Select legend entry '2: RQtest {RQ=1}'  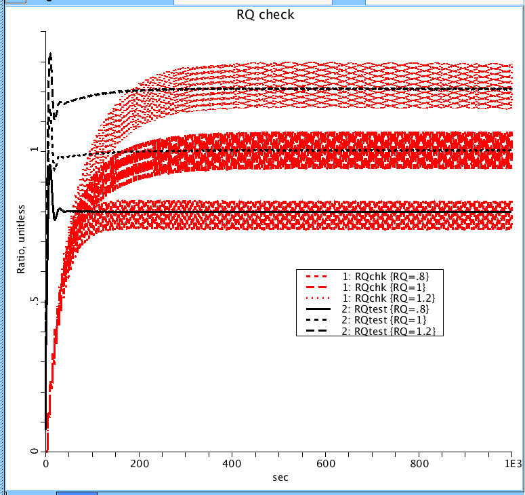383,320
